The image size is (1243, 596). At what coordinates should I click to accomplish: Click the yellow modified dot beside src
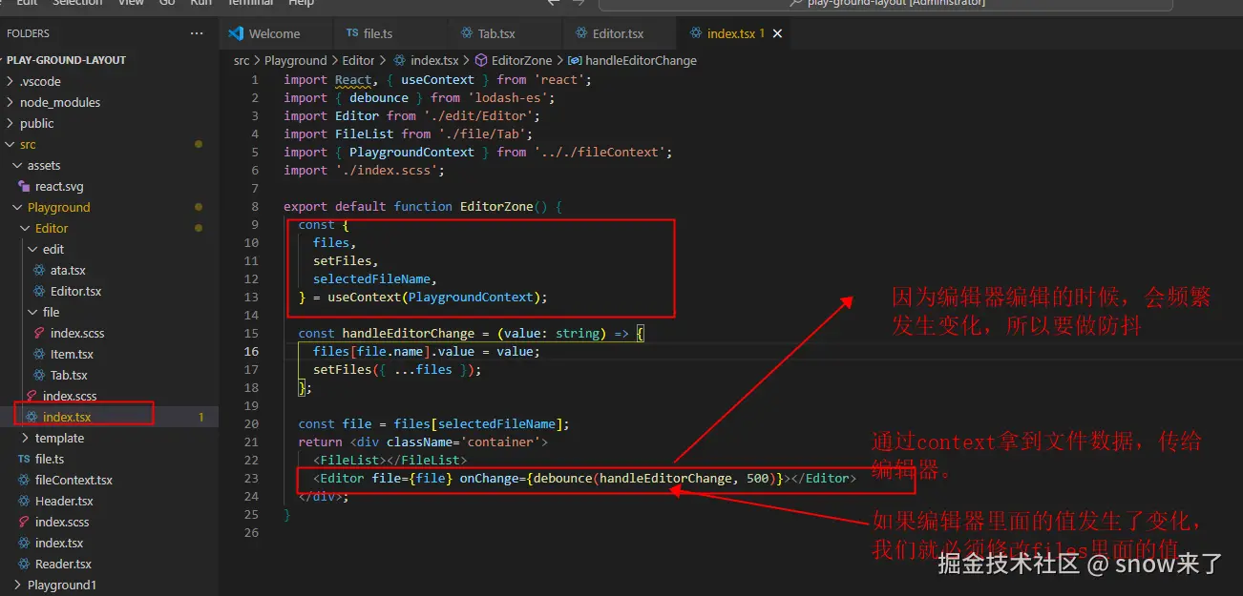(199, 144)
